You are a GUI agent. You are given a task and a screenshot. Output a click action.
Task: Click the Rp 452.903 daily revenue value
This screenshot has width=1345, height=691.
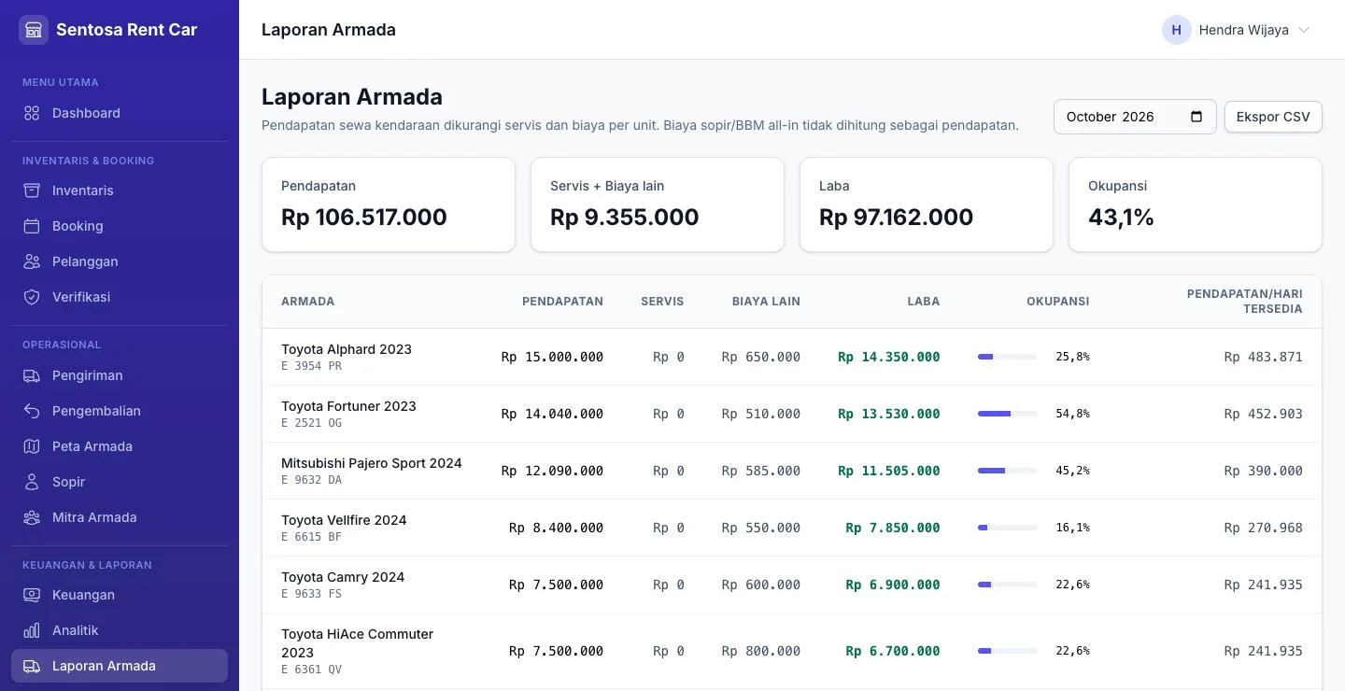1264,414
